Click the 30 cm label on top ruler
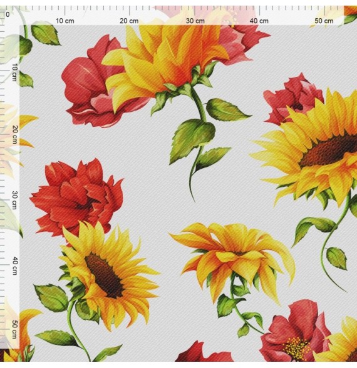The image size is (357, 368). (x=195, y=21)
